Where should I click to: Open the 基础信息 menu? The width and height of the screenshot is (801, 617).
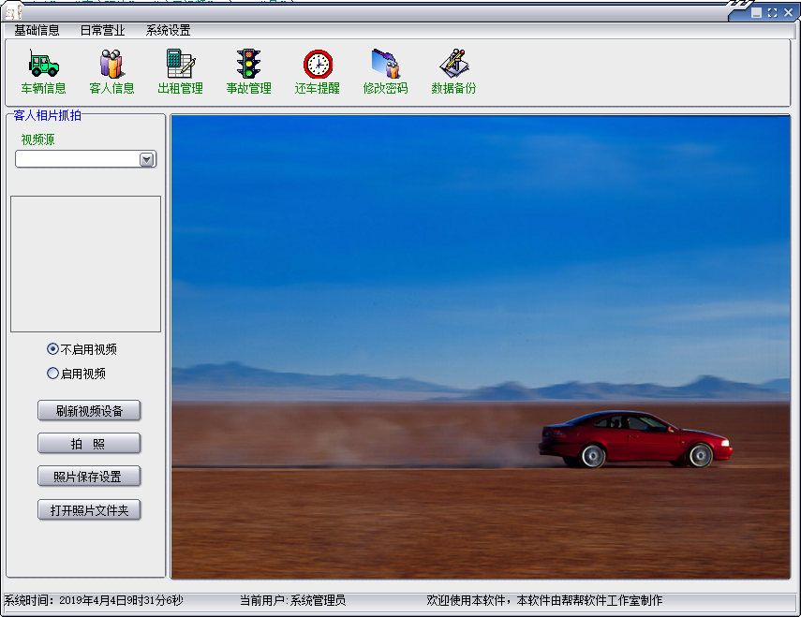(x=37, y=30)
